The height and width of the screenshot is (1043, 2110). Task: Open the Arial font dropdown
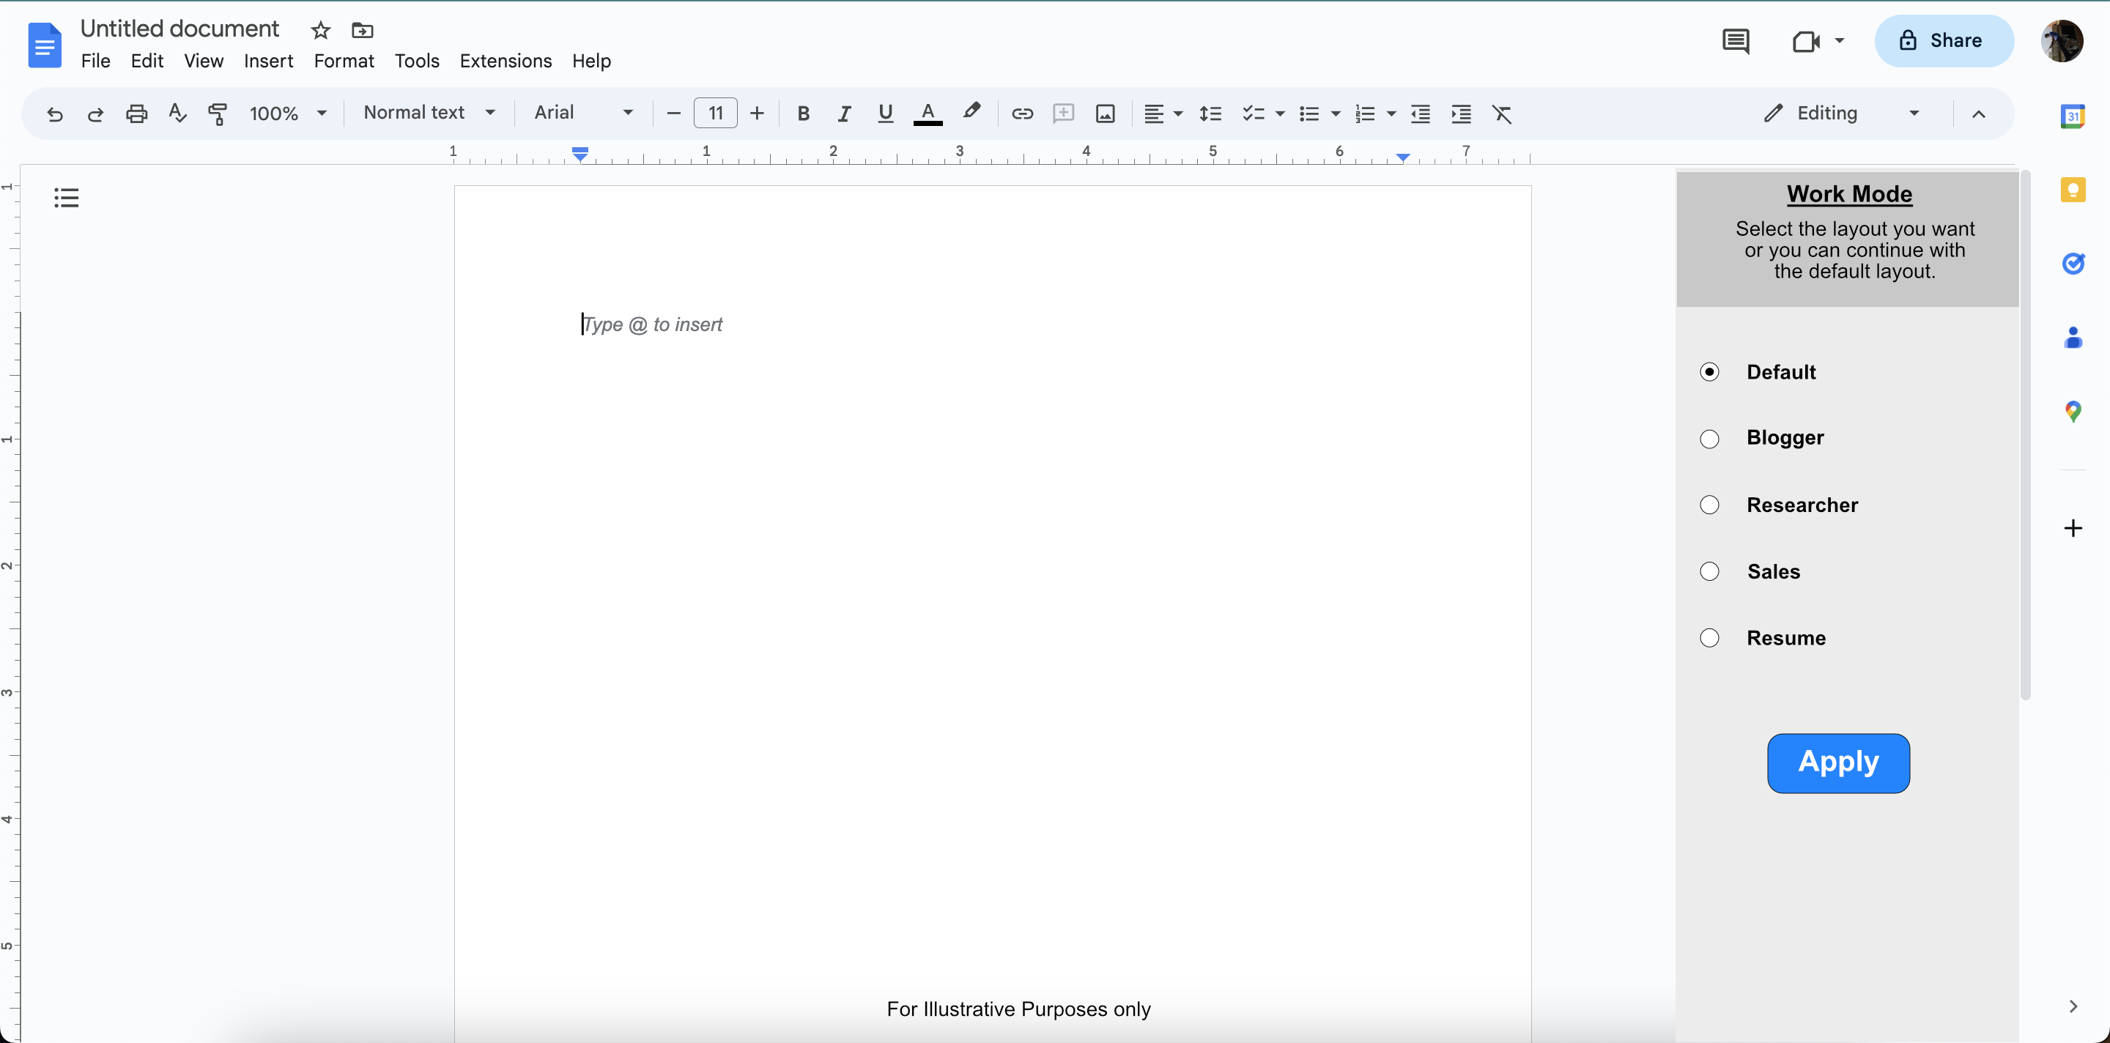583,113
